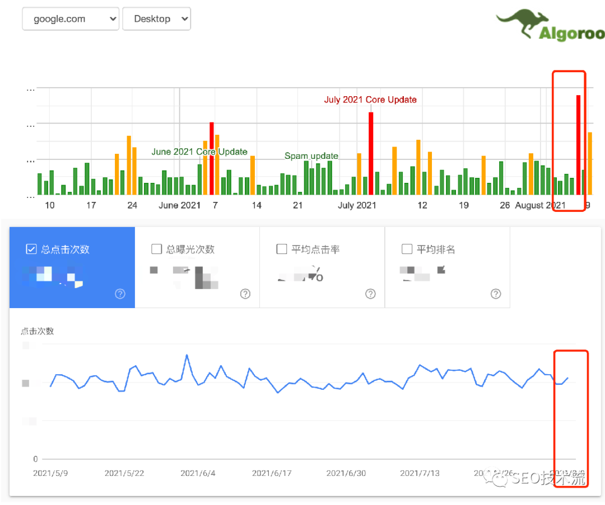
Task: Select the 平均点击率 metric card
Action: pyautogui.click(x=322, y=267)
